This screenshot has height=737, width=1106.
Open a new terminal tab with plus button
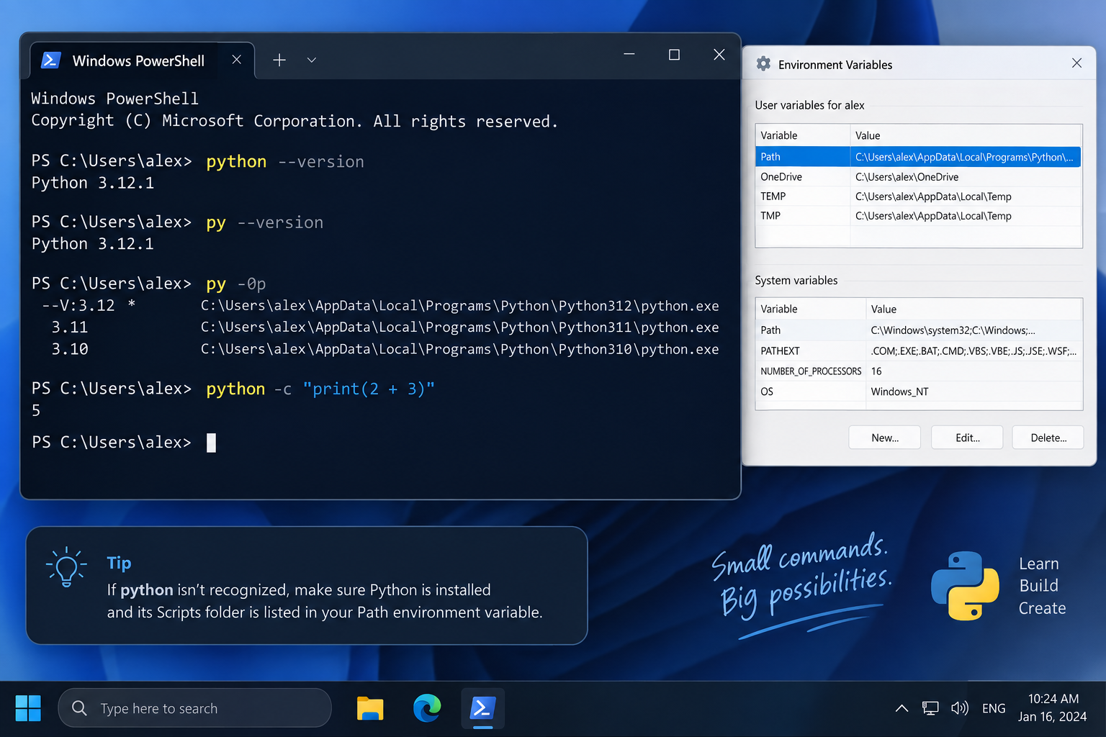(x=279, y=60)
